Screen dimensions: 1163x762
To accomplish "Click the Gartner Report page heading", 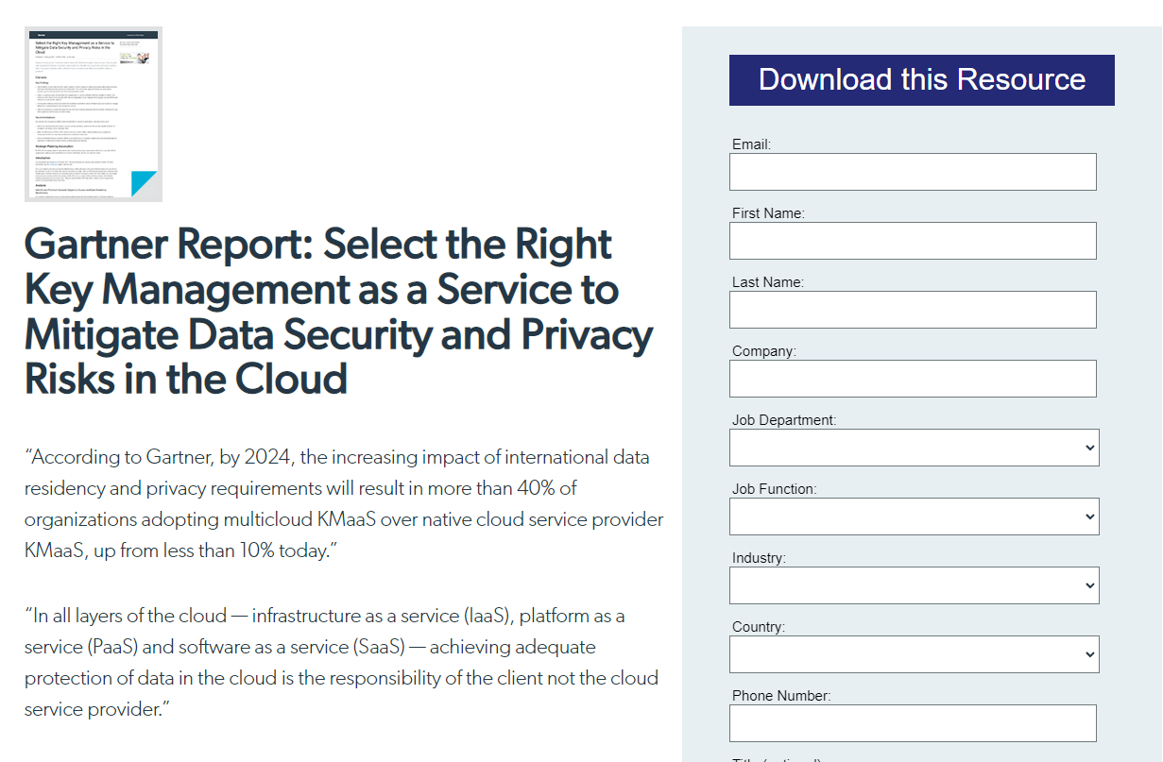I will point(338,312).
